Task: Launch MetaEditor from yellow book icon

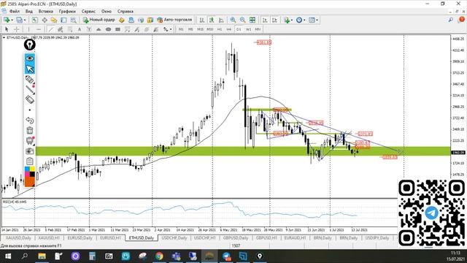Action: [122, 20]
